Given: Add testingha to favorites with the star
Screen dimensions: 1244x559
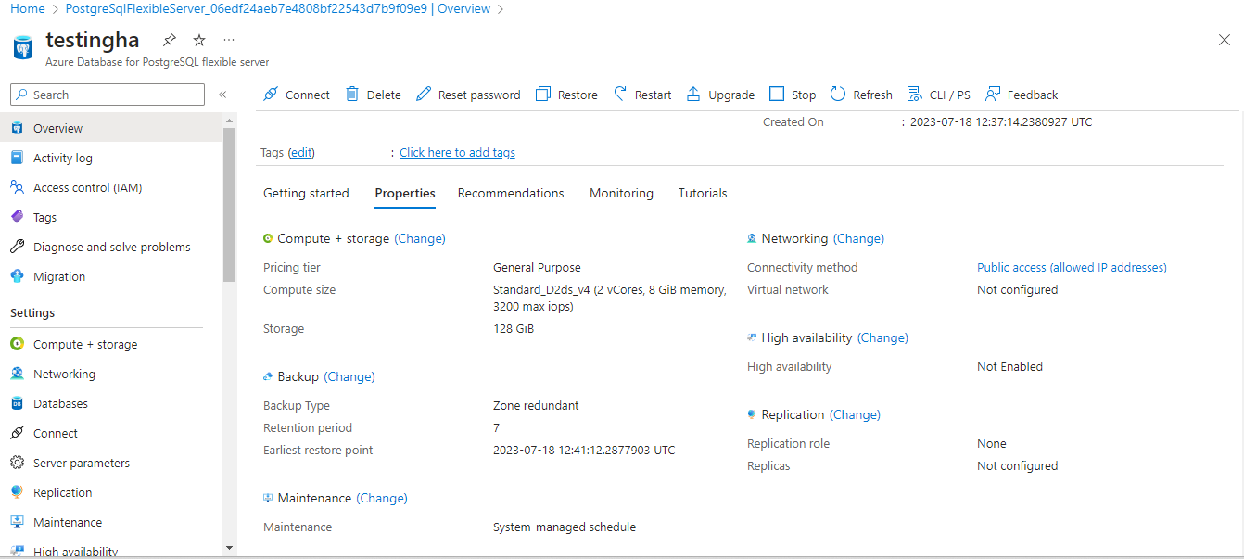Looking at the screenshot, I should [199, 40].
